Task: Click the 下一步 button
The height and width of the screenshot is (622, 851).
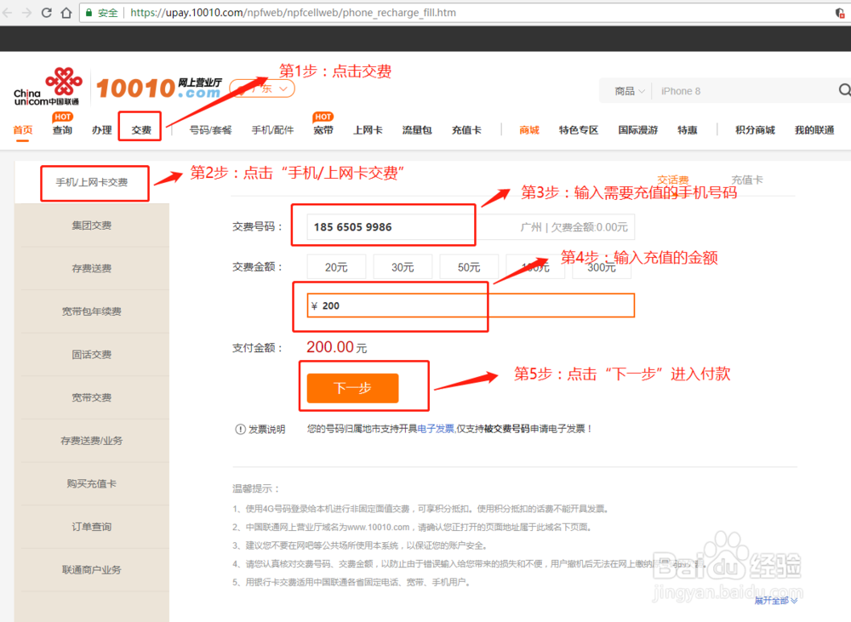Action: click(x=351, y=387)
